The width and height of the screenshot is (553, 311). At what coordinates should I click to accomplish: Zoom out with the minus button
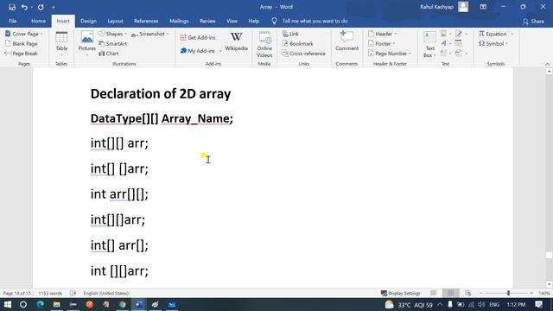pyautogui.click(x=480, y=294)
